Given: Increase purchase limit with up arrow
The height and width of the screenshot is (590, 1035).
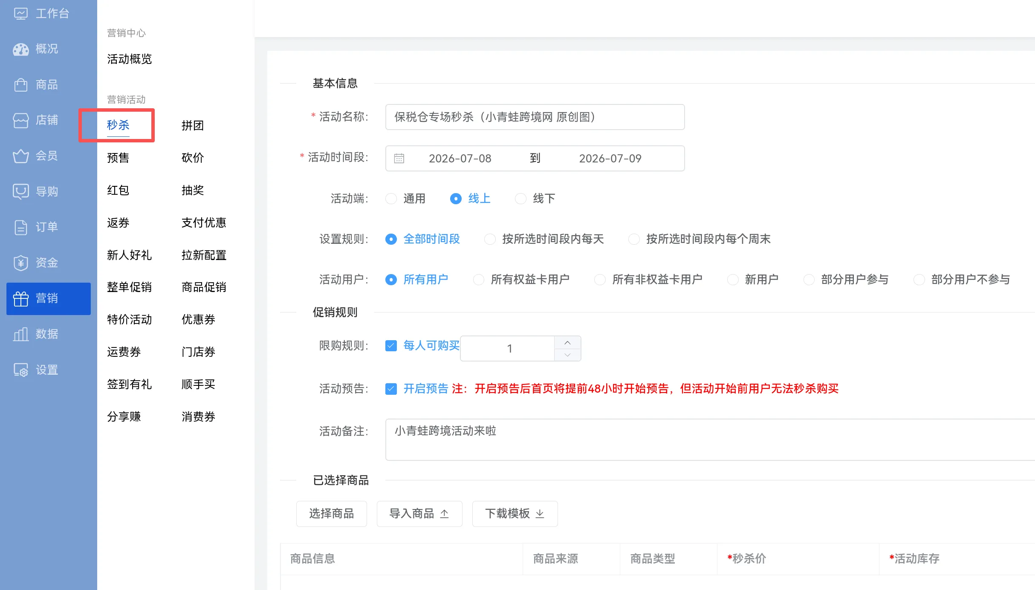Looking at the screenshot, I should pyautogui.click(x=567, y=343).
